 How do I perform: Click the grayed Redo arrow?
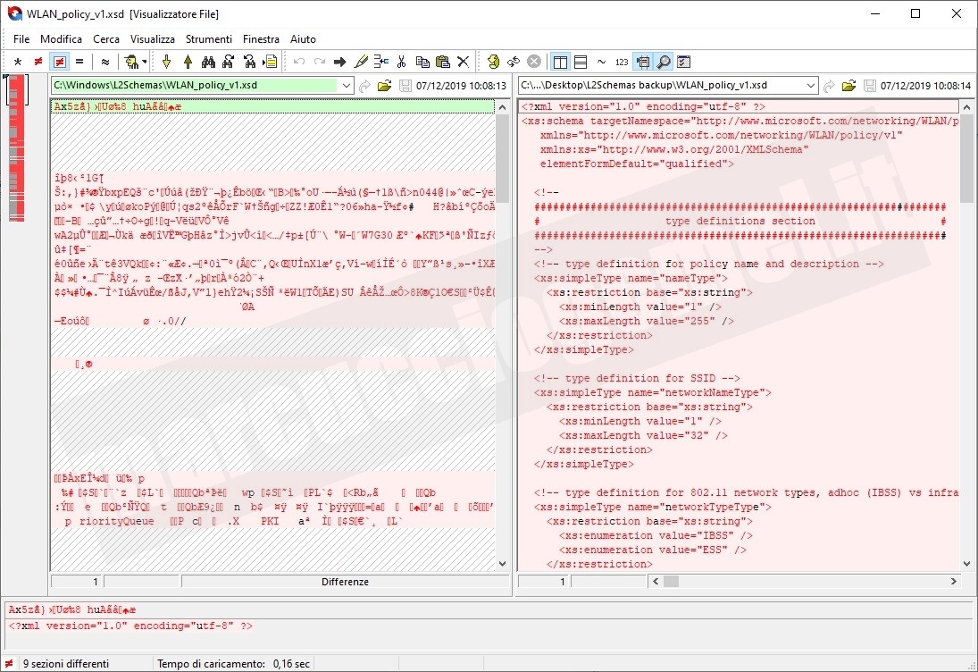point(320,62)
